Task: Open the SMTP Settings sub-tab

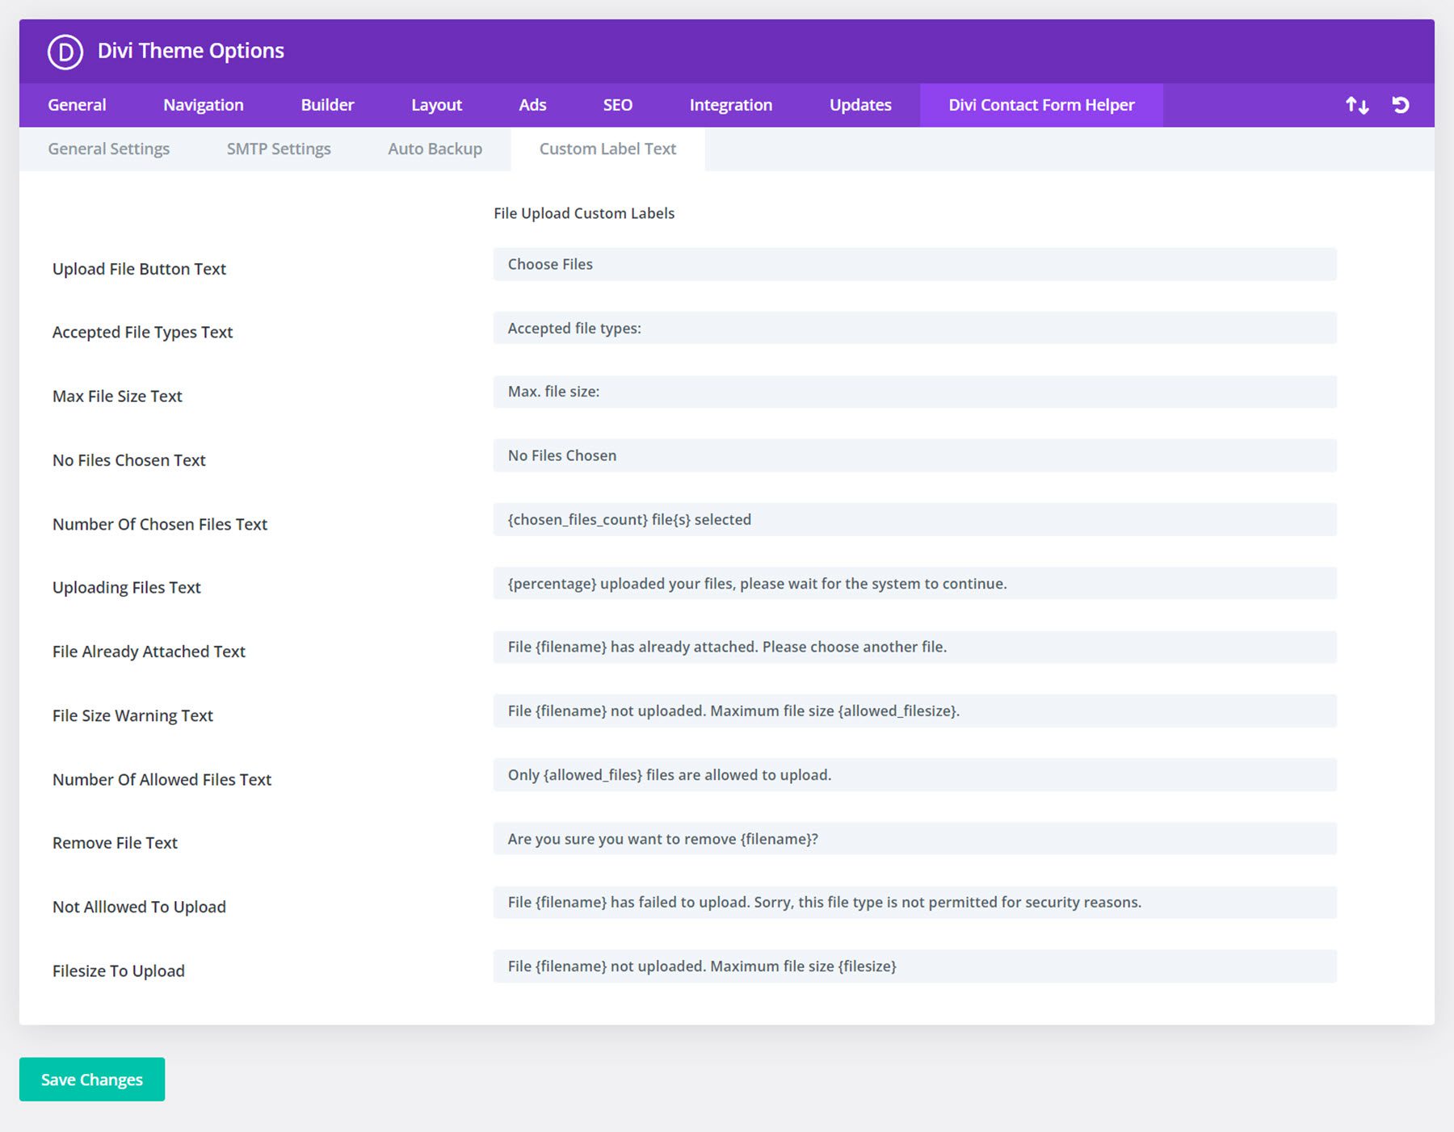Action: (278, 148)
